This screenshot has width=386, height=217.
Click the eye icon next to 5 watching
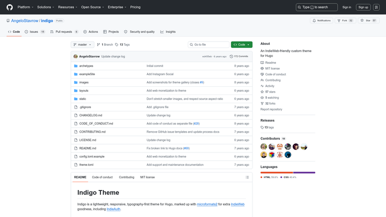(262, 98)
